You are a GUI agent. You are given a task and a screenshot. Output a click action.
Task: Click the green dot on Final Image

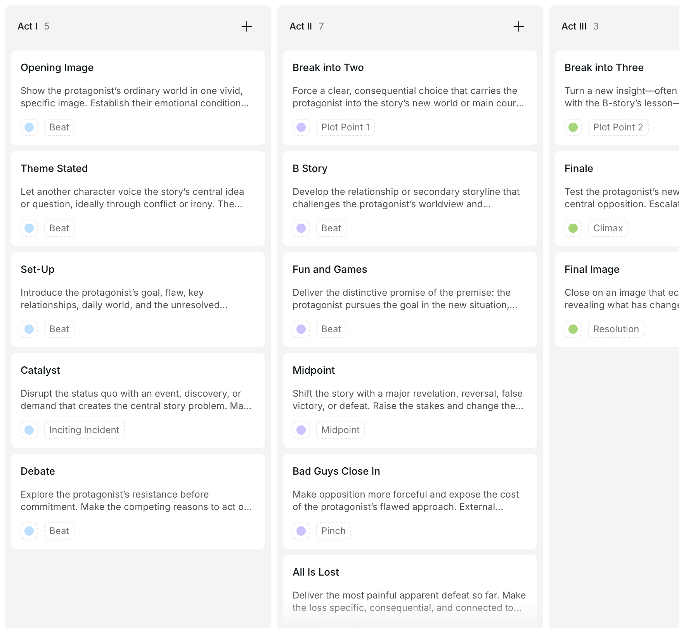tap(573, 329)
